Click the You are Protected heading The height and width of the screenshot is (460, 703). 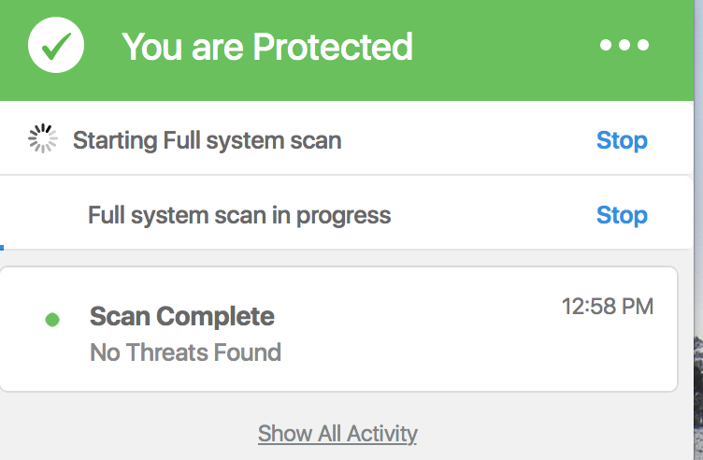(266, 46)
